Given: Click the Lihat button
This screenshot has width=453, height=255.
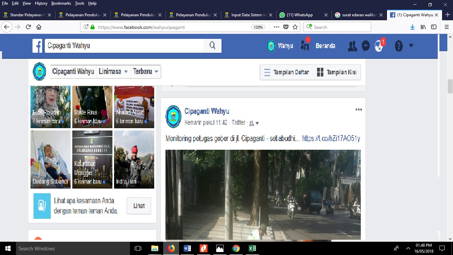Looking at the screenshot, I should tap(139, 206).
